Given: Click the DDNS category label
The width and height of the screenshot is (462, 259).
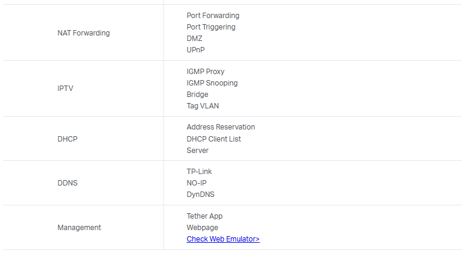Looking at the screenshot, I should coord(68,183).
